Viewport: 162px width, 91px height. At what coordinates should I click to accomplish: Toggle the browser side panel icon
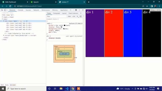[152, 6]
